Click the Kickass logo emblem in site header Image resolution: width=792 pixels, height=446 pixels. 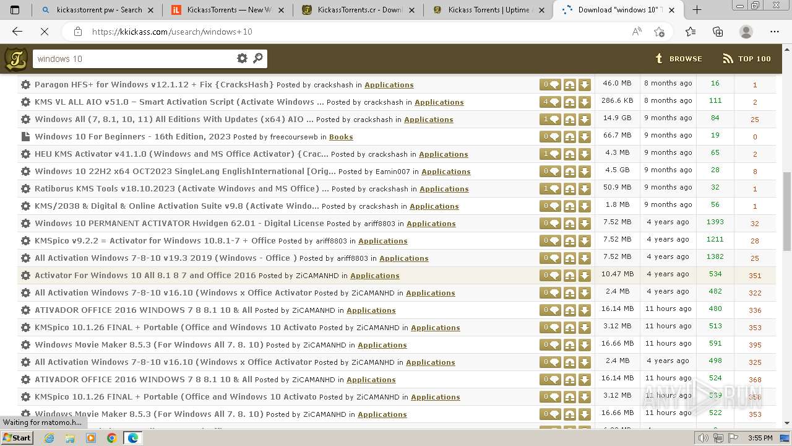(x=15, y=59)
